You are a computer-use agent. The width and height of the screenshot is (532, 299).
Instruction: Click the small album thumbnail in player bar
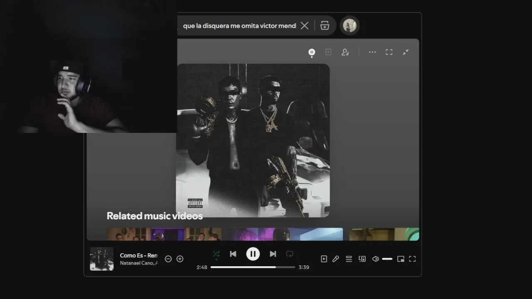click(102, 259)
